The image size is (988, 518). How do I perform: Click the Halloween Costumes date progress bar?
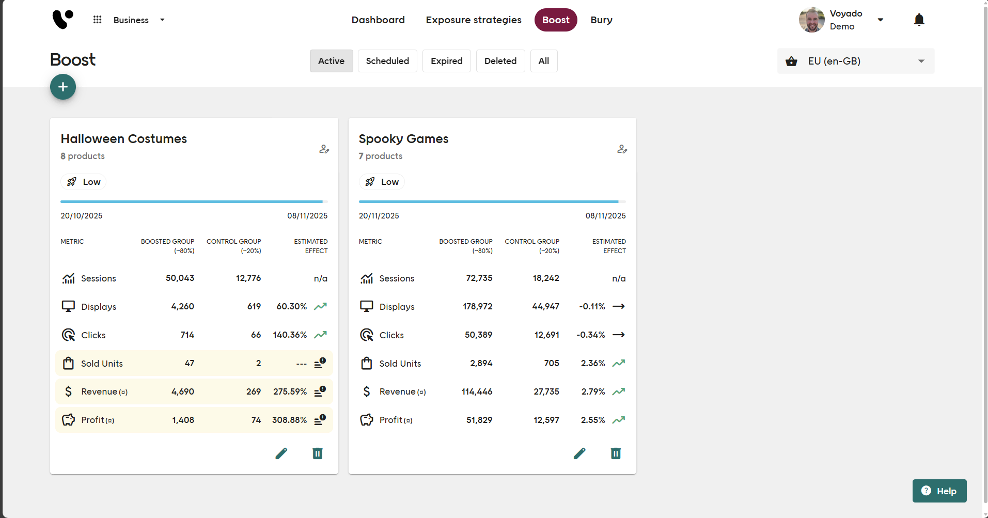pos(194,201)
